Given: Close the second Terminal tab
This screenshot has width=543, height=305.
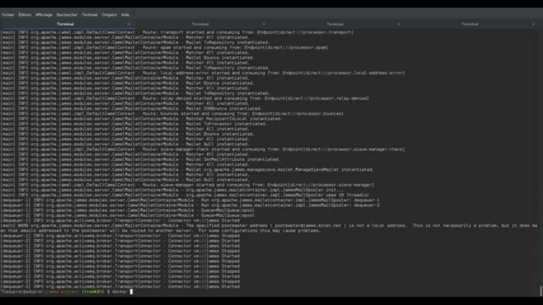Looking at the screenshot, I should pos(264,24).
